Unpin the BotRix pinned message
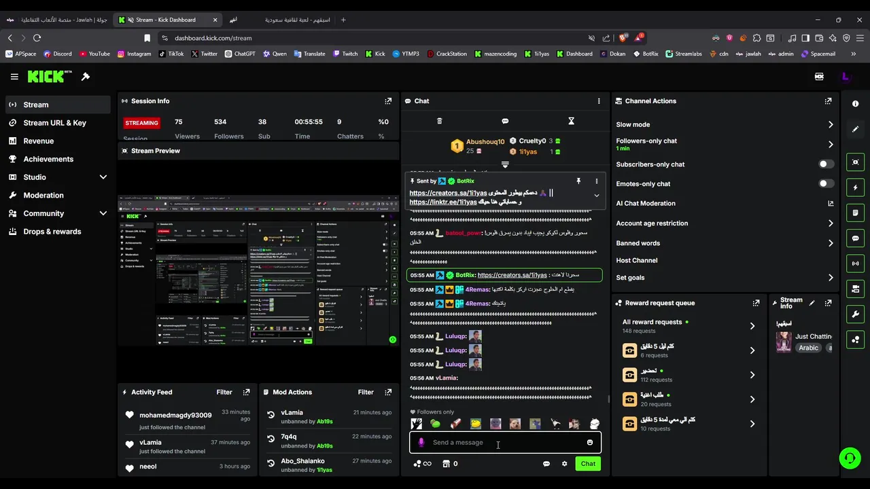 [578, 181]
